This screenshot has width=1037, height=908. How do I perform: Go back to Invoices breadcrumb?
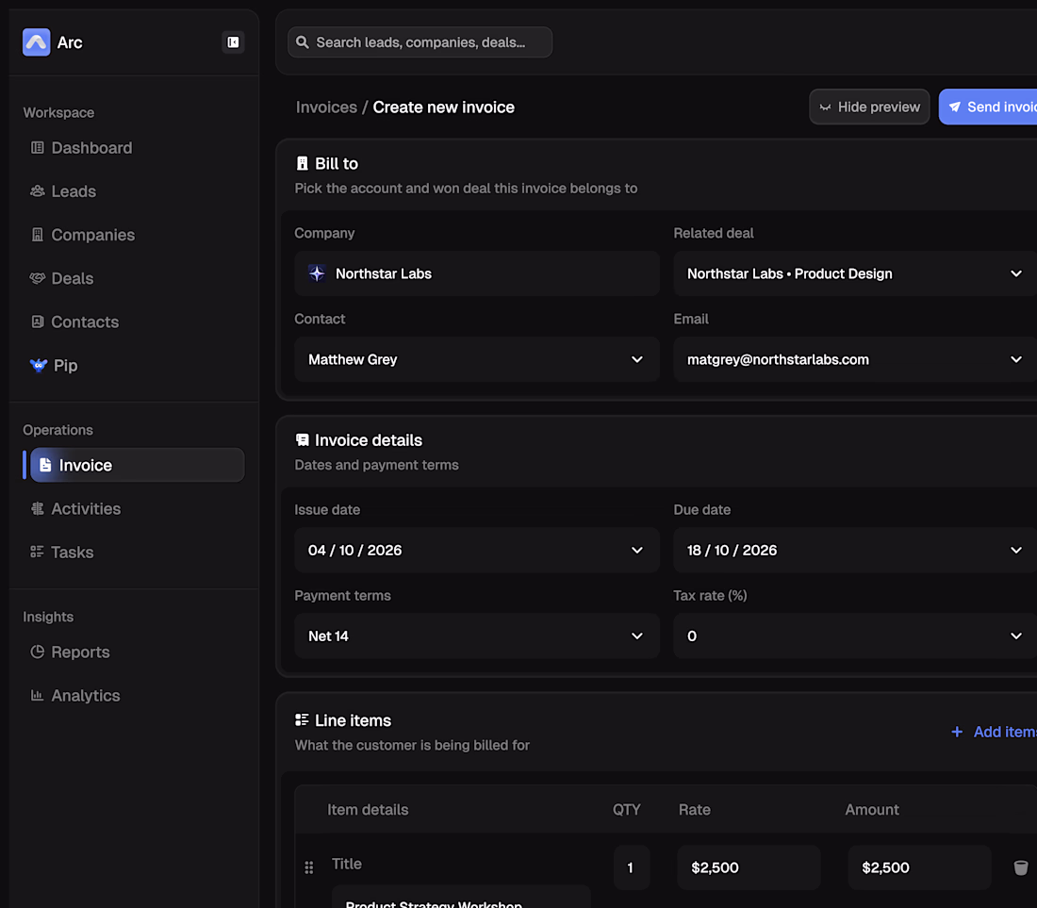point(327,107)
